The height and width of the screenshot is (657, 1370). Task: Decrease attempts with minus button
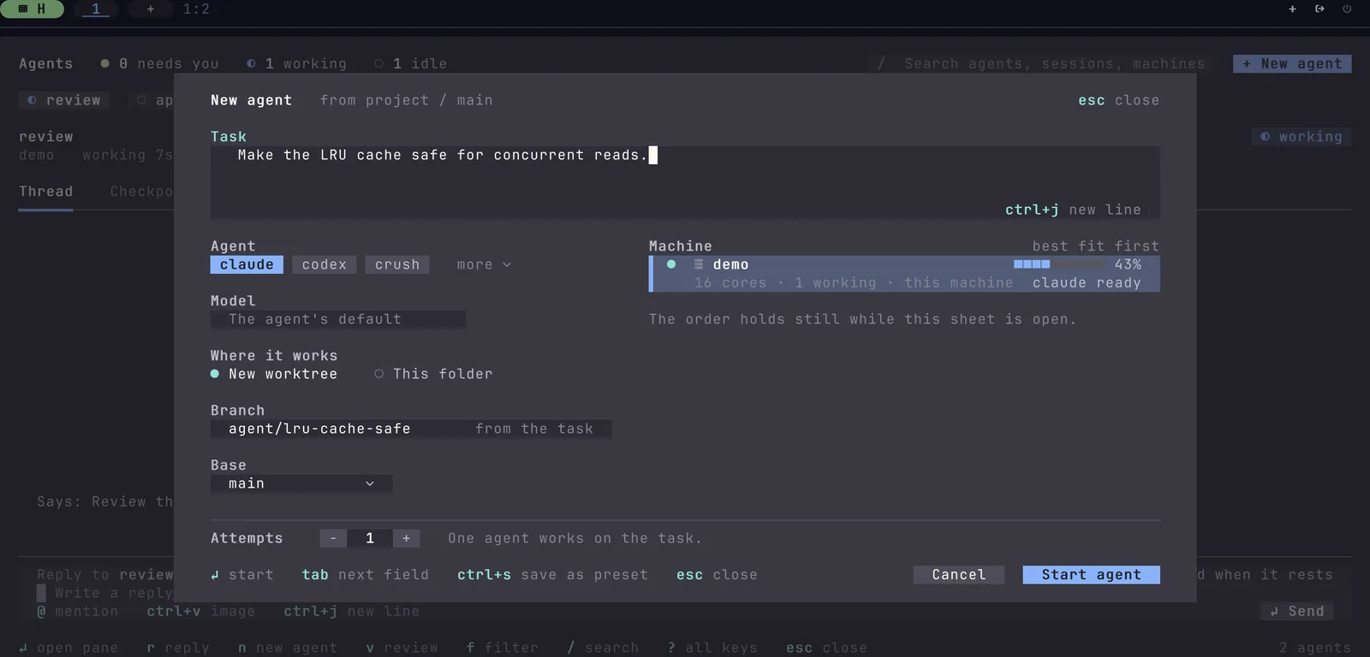click(x=333, y=538)
